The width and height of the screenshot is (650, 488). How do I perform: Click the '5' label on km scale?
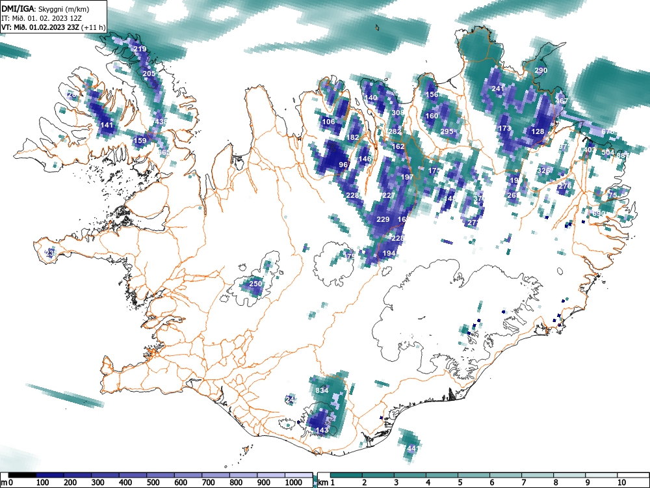[460, 483]
